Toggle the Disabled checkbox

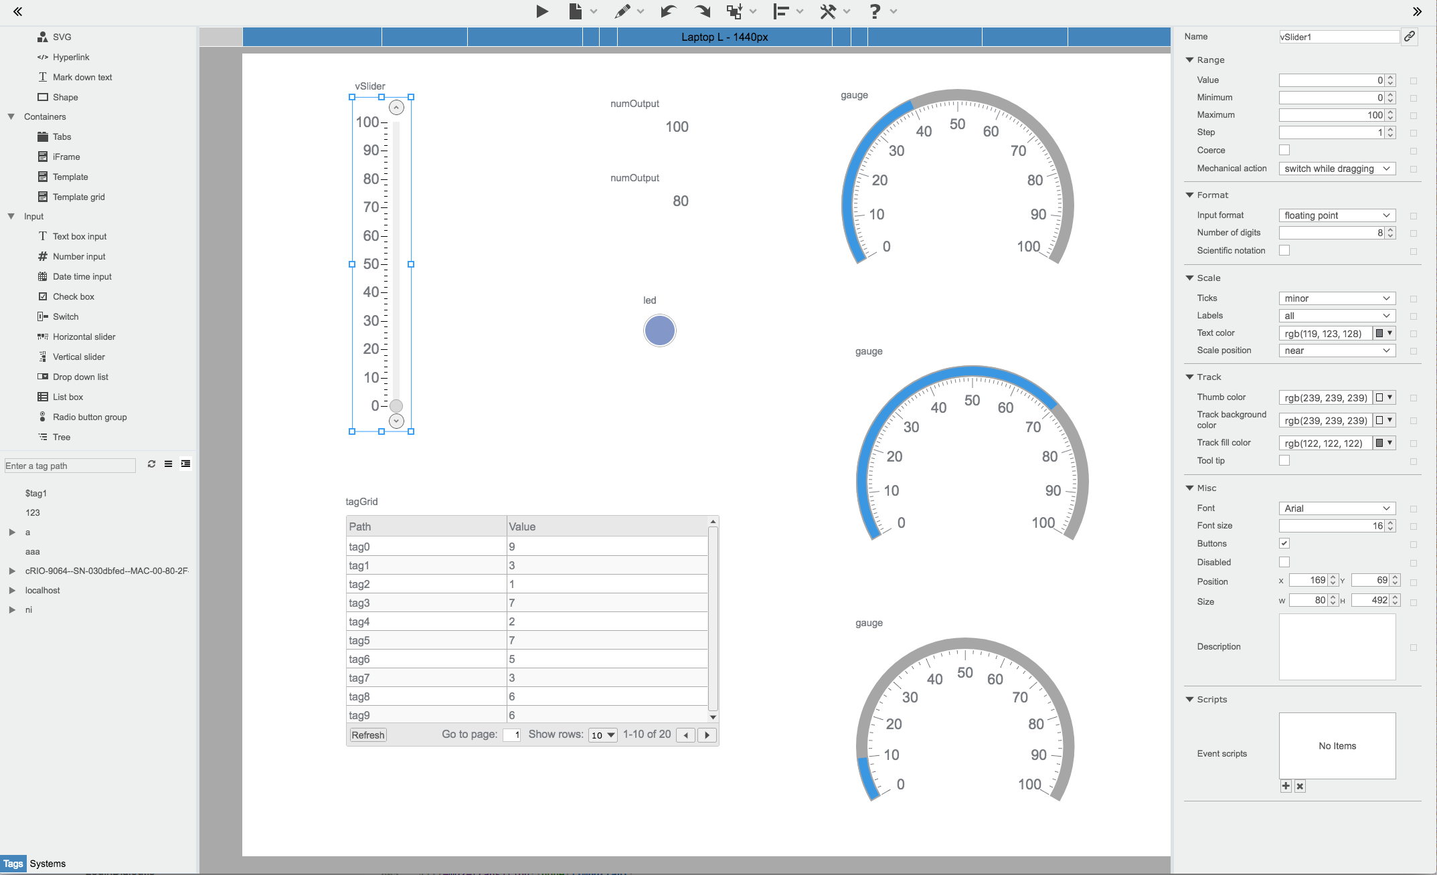(x=1284, y=562)
